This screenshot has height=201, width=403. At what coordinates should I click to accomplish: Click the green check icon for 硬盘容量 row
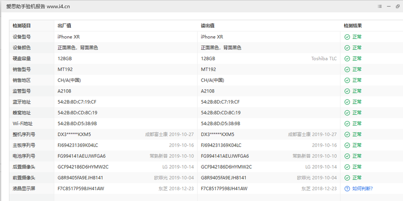[347, 59]
